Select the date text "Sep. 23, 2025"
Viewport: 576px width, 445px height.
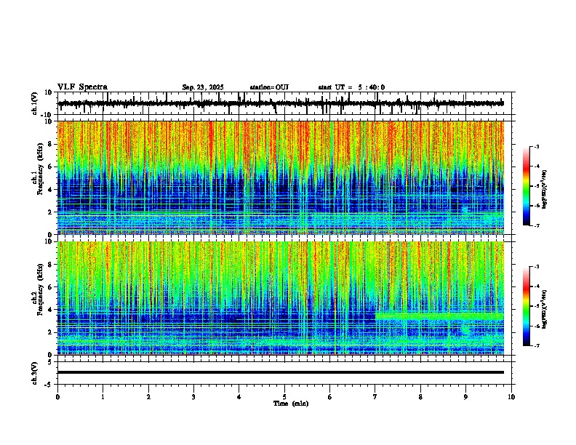click(x=203, y=87)
